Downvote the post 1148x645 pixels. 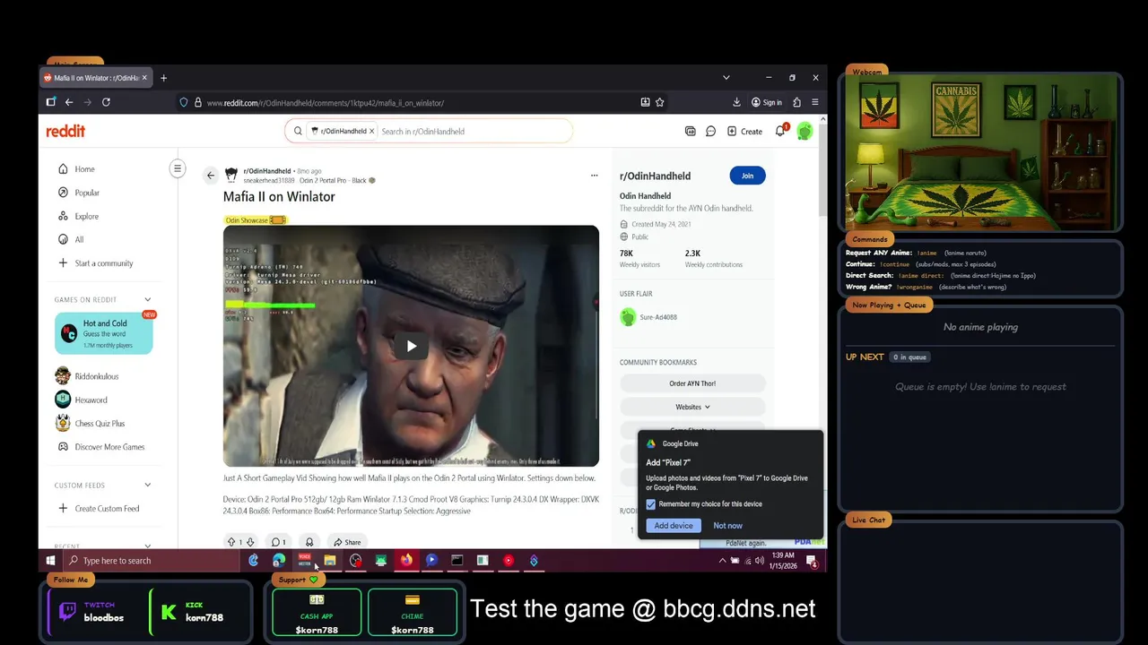tap(250, 542)
